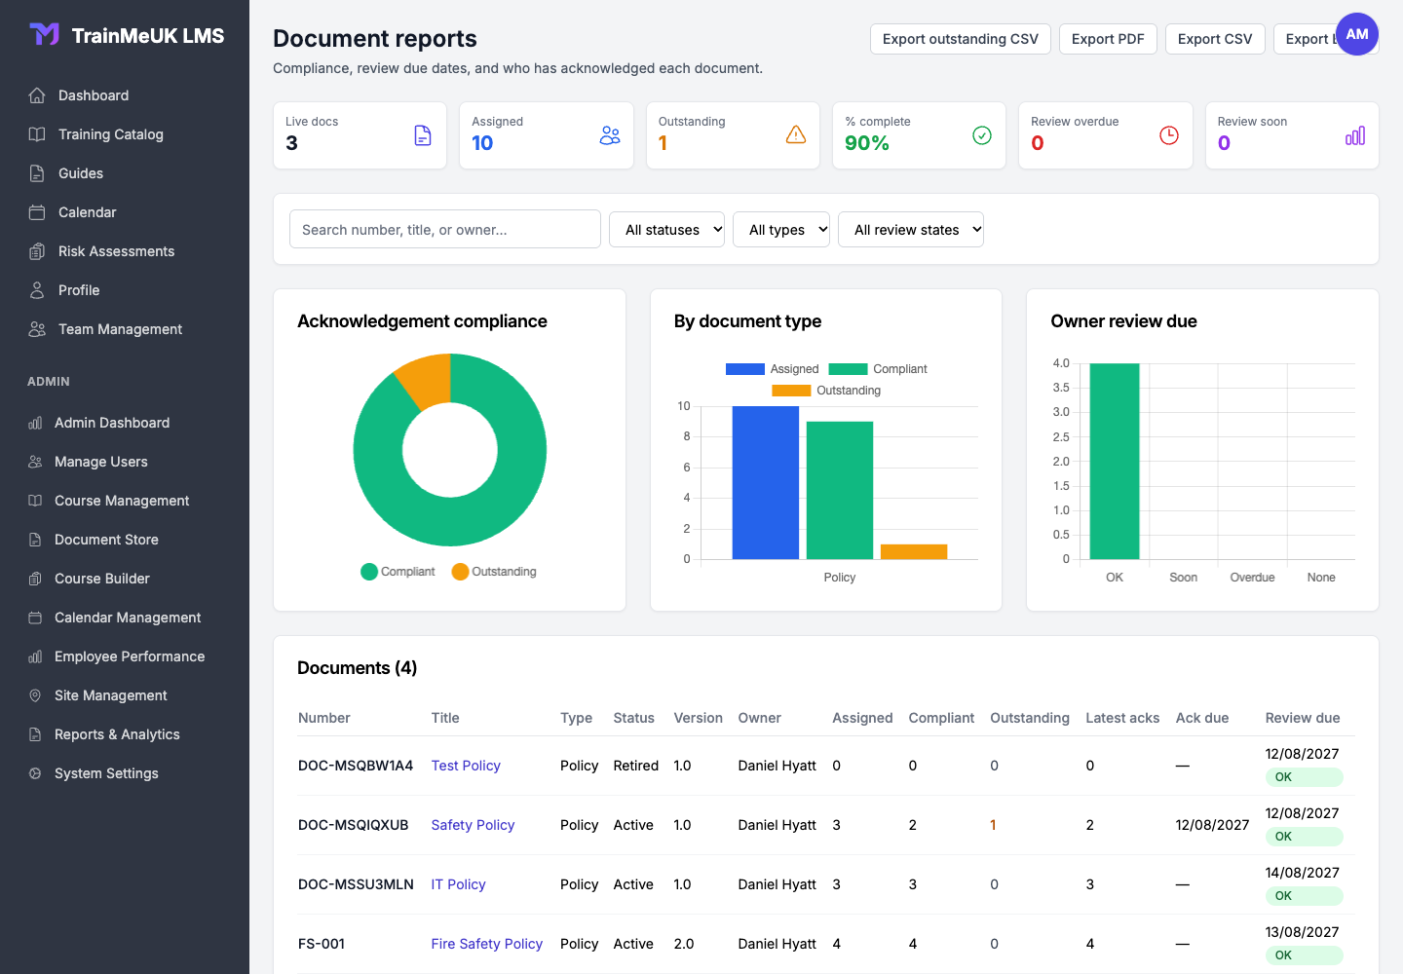Viewport: 1403px width, 974px height.
Task: Click the Outstanding warning triangle icon
Action: 796,135
